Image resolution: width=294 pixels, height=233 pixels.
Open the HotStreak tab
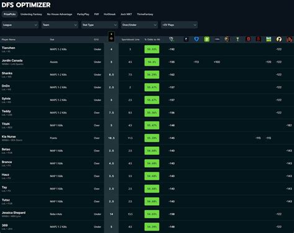point(110,14)
